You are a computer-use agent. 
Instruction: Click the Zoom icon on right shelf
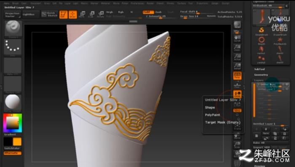pos(237,48)
